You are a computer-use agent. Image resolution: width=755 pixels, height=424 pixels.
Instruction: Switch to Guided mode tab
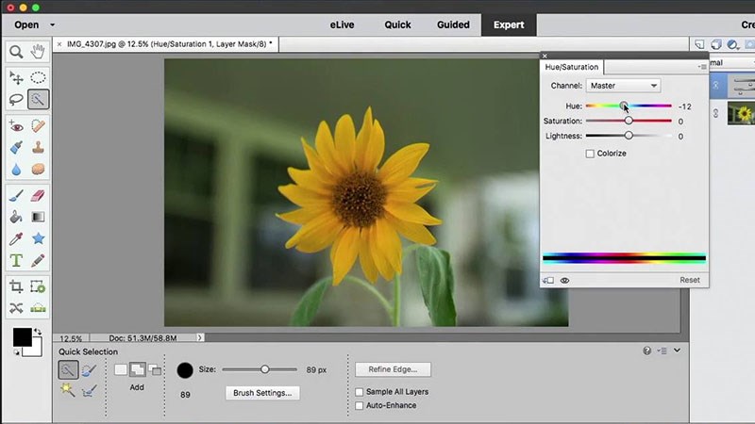coord(453,25)
